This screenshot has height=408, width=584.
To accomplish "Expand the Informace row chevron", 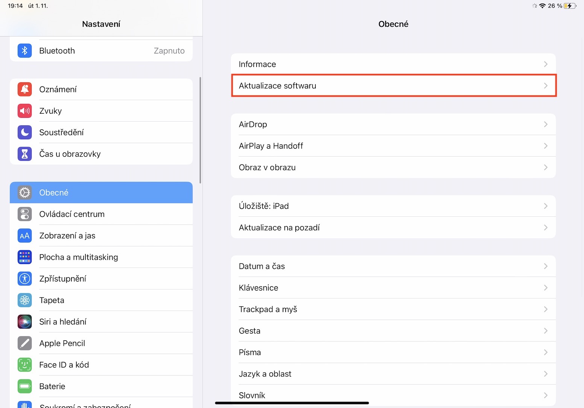I will pos(546,64).
